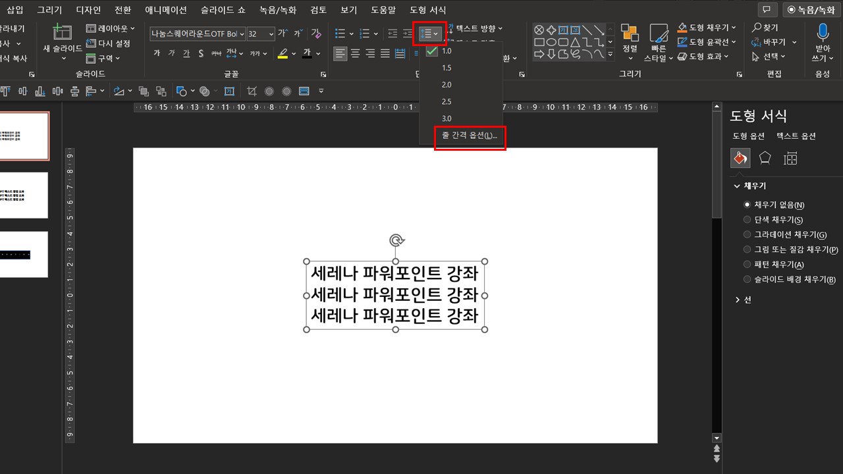Viewport: 843px width, 474px height.
Task: Toggle bold formatting
Action: (157, 53)
